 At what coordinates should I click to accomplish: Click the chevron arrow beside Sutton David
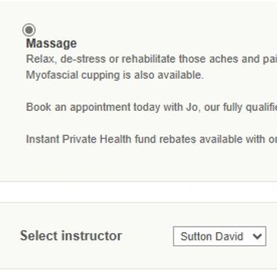point(257,236)
